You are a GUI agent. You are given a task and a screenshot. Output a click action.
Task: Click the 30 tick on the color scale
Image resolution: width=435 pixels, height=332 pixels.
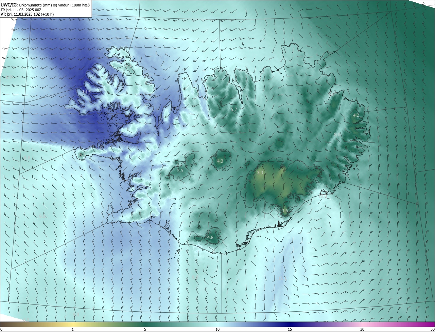click(x=362, y=329)
